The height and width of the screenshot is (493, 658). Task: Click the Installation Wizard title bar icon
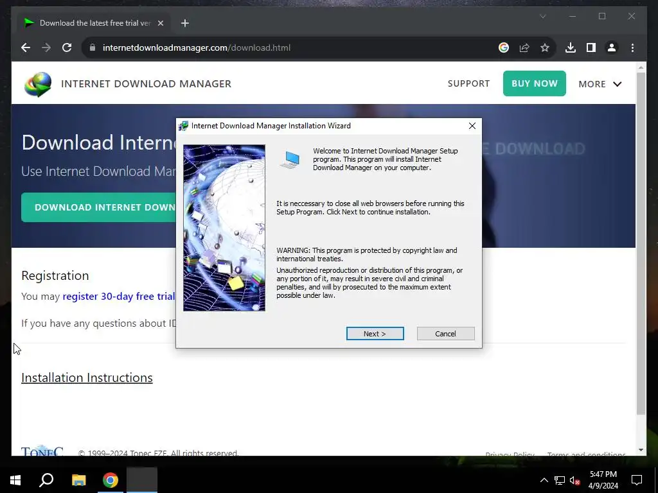[183, 126]
